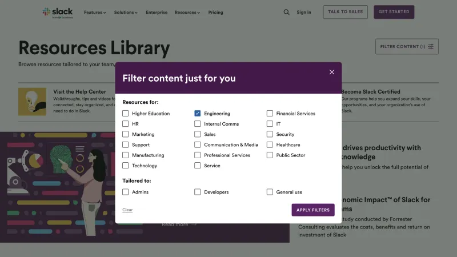Check the Manufacturing checkbox
This screenshot has height=257, width=457.
125,155
